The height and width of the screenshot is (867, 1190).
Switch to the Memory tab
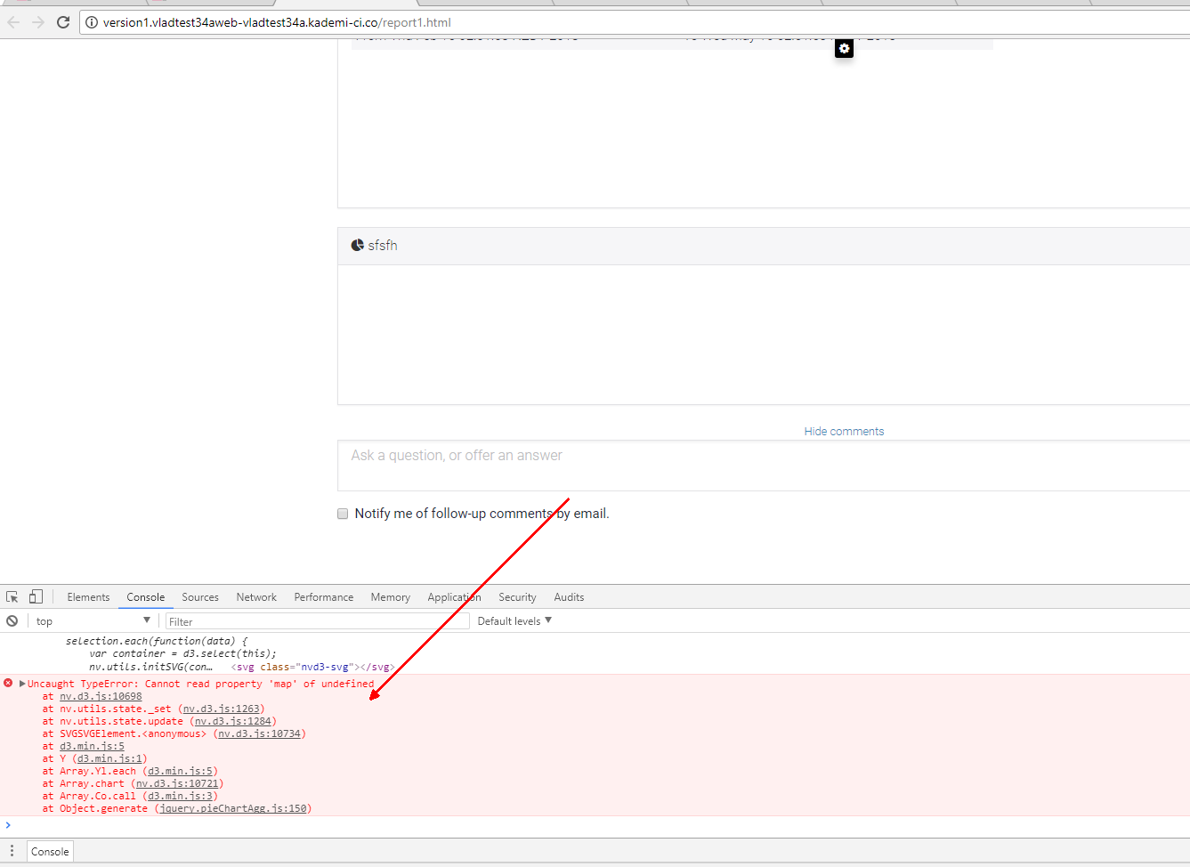click(x=391, y=597)
